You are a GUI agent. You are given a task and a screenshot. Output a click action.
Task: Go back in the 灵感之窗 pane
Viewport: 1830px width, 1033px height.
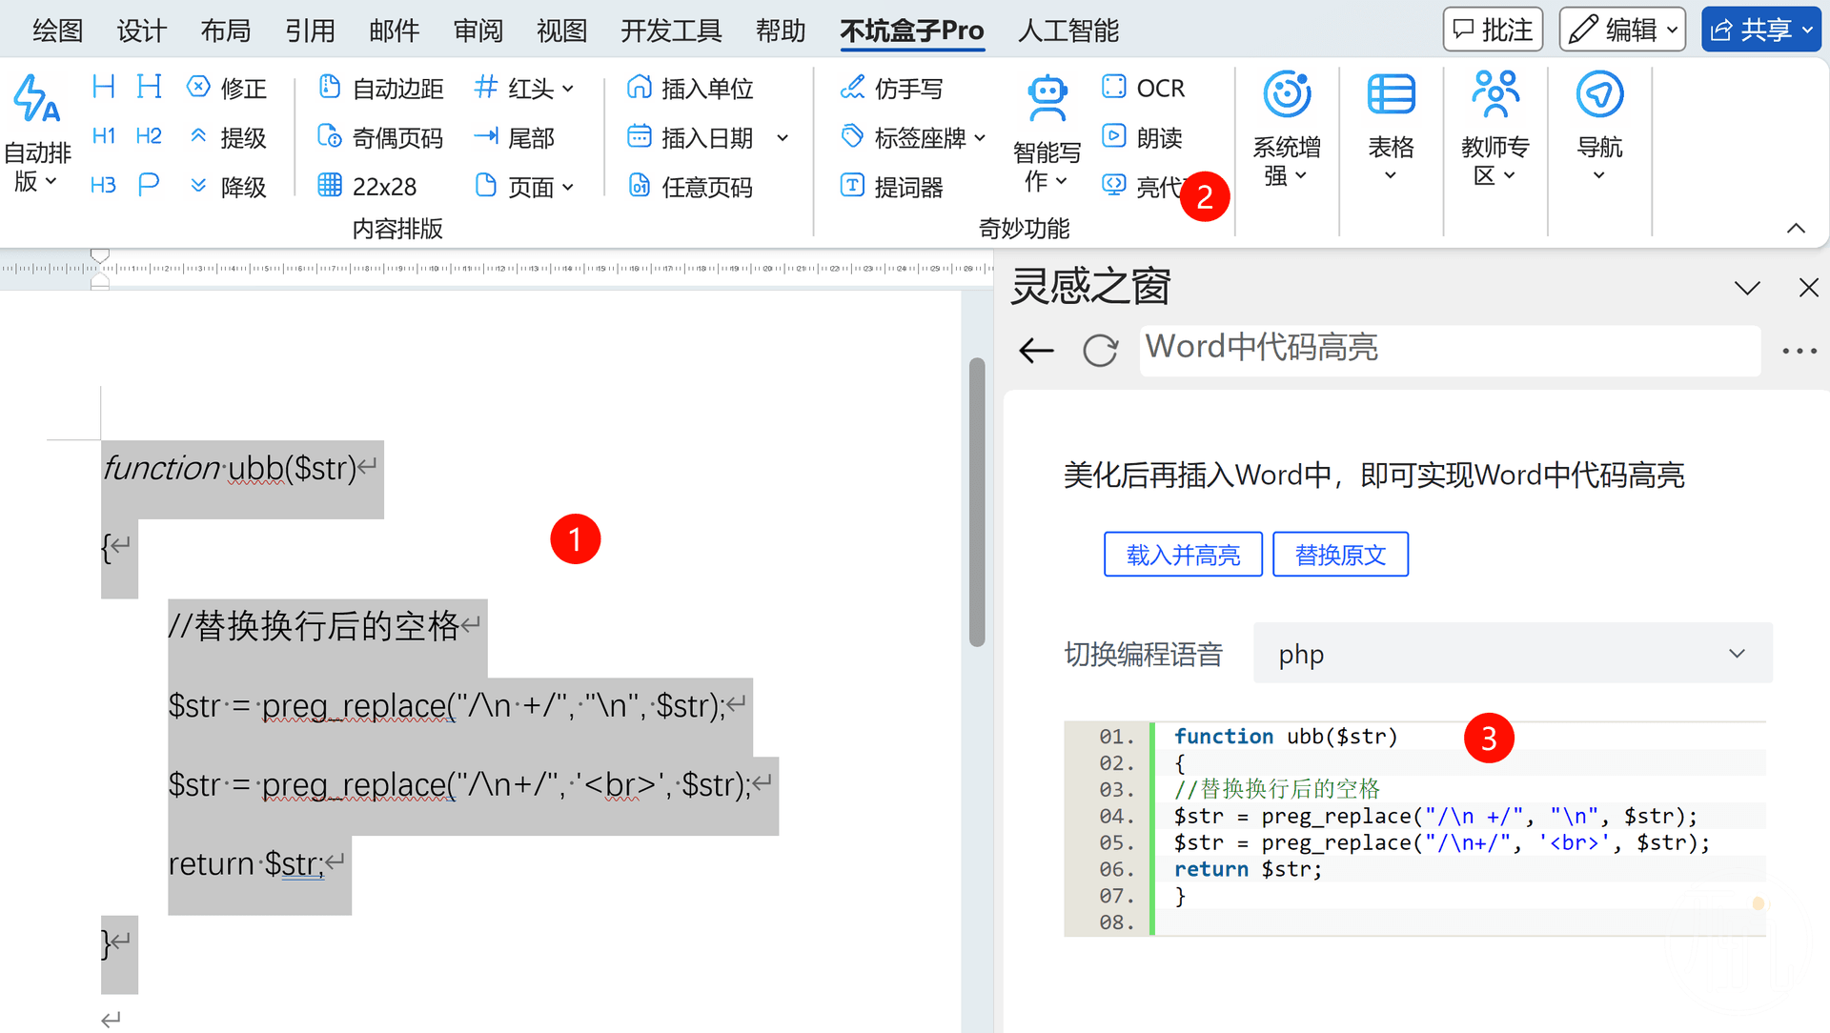point(1036,351)
